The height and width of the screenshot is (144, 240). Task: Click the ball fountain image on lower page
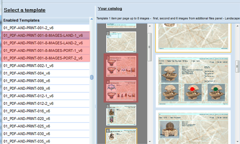(170, 130)
